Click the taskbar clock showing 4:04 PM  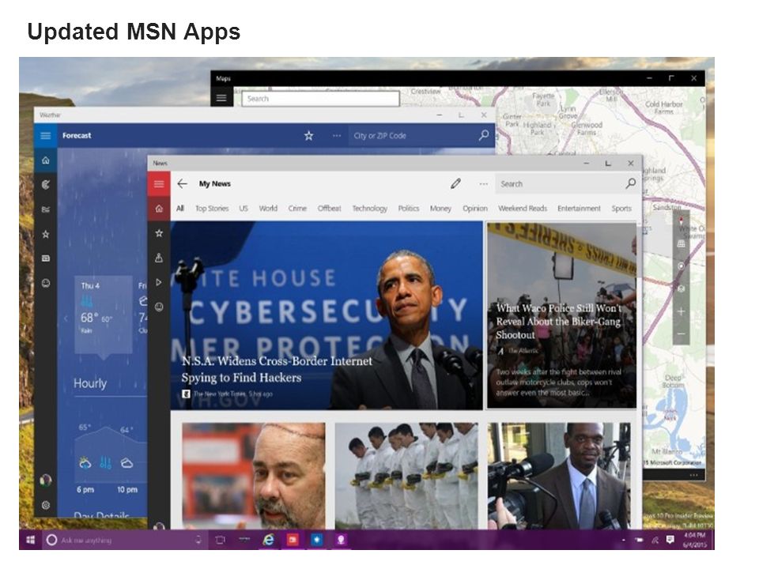[x=695, y=540]
